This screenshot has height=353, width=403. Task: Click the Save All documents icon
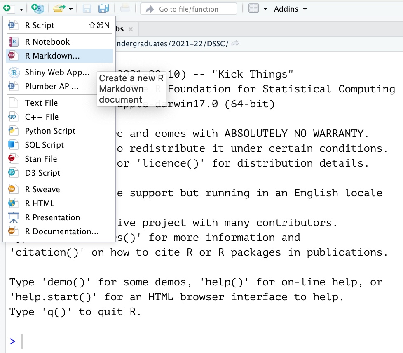click(103, 9)
